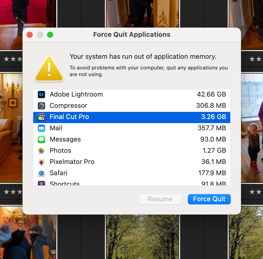The image size is (263, 259).
Task: Select Compressor in the application list
Action: click(132, 106)
